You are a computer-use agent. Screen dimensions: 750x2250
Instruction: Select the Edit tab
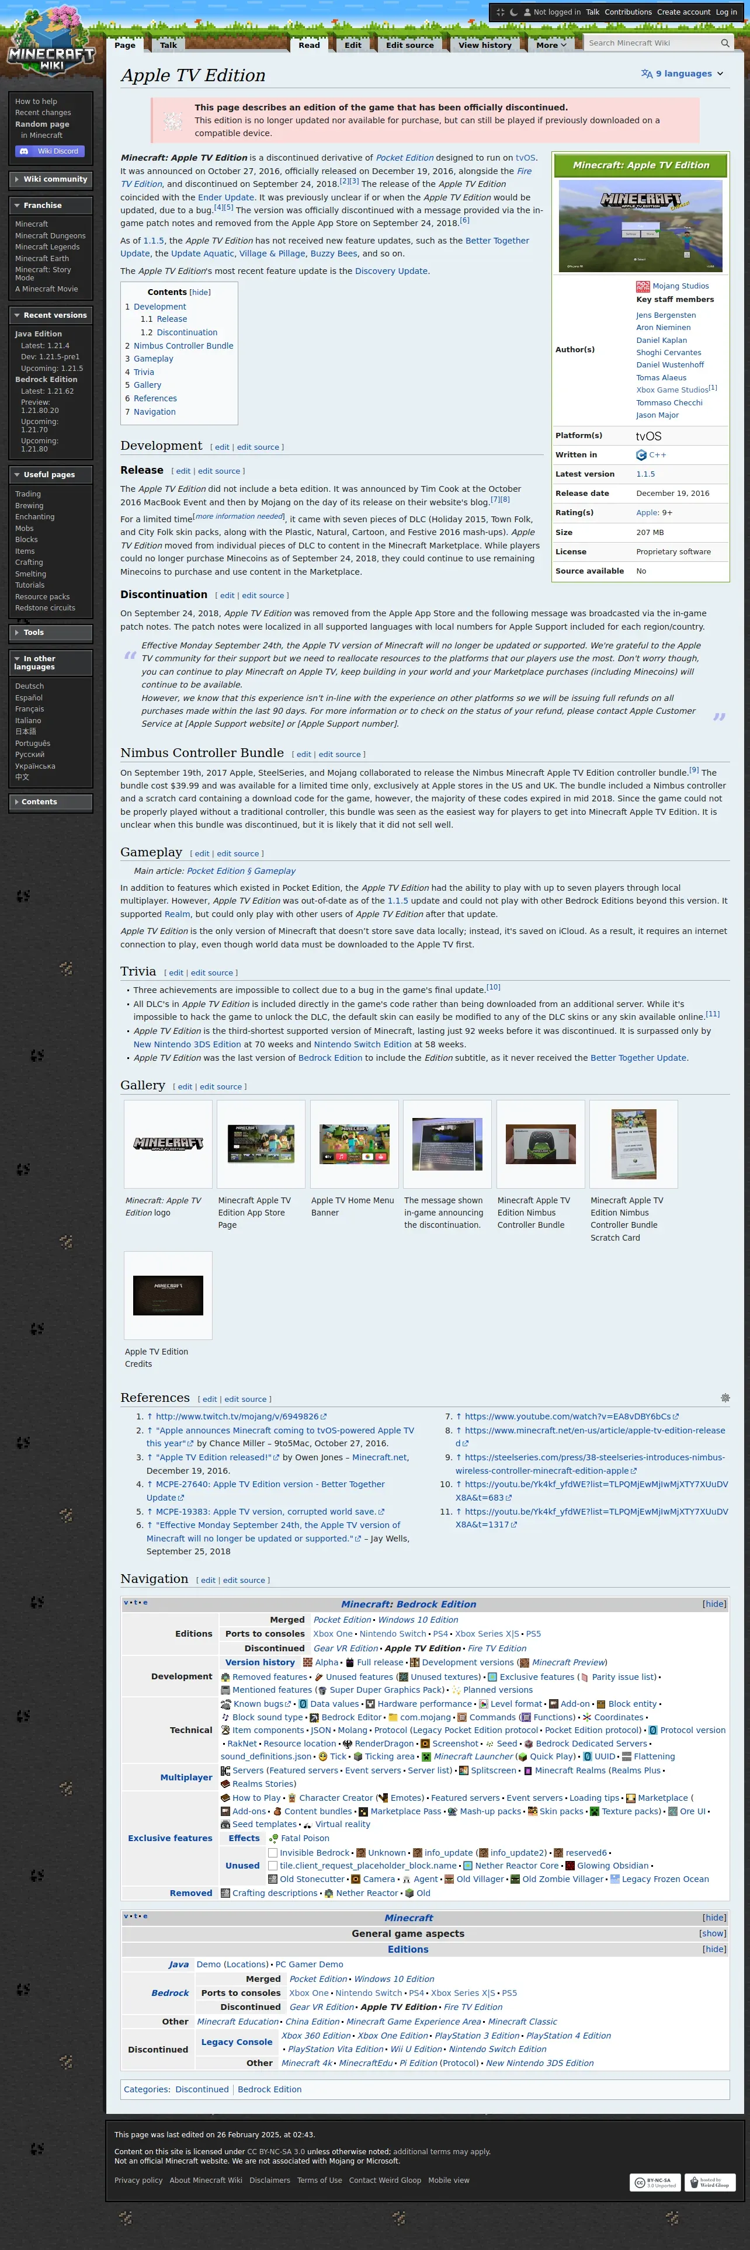(353, 46)
